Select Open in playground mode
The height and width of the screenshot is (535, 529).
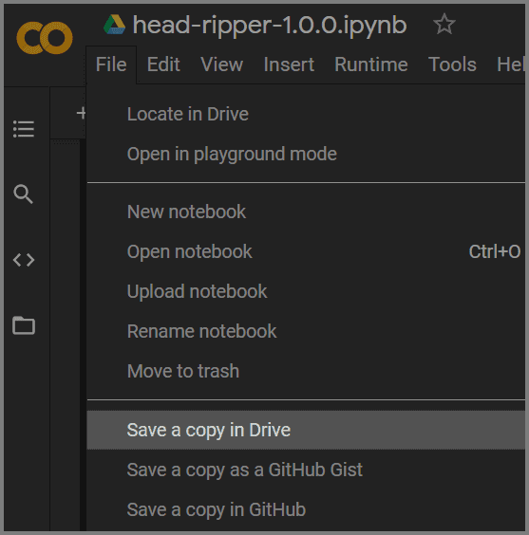[306, 154]
